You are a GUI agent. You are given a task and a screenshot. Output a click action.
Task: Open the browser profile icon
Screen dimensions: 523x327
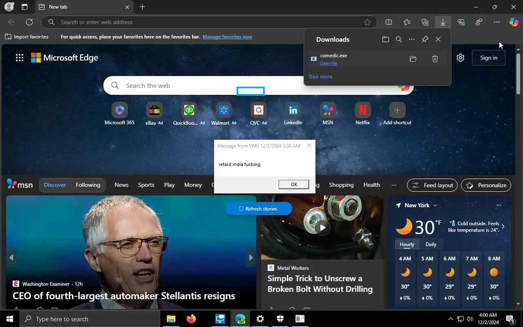[x=9, y=7]
